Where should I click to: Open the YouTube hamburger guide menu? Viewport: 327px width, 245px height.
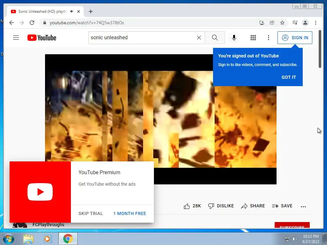tap(16, 38)
